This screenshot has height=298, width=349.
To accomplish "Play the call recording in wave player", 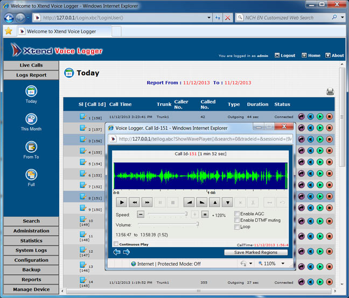I will [122, 202].
